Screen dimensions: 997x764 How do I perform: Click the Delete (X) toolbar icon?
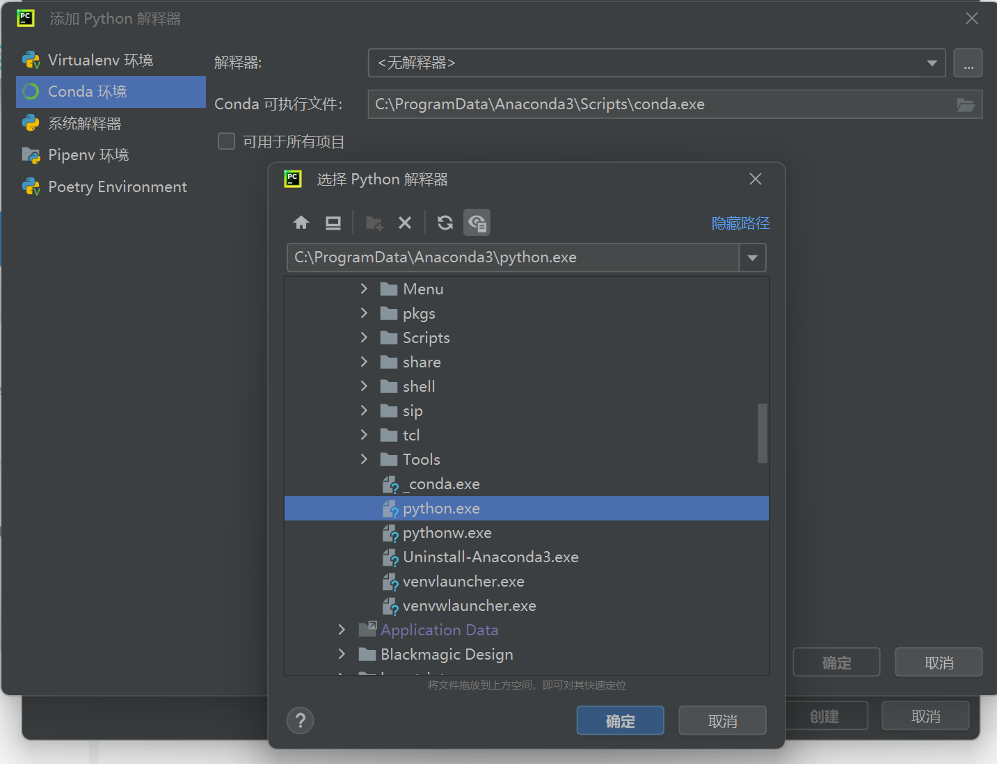click(x=405, y=223)
